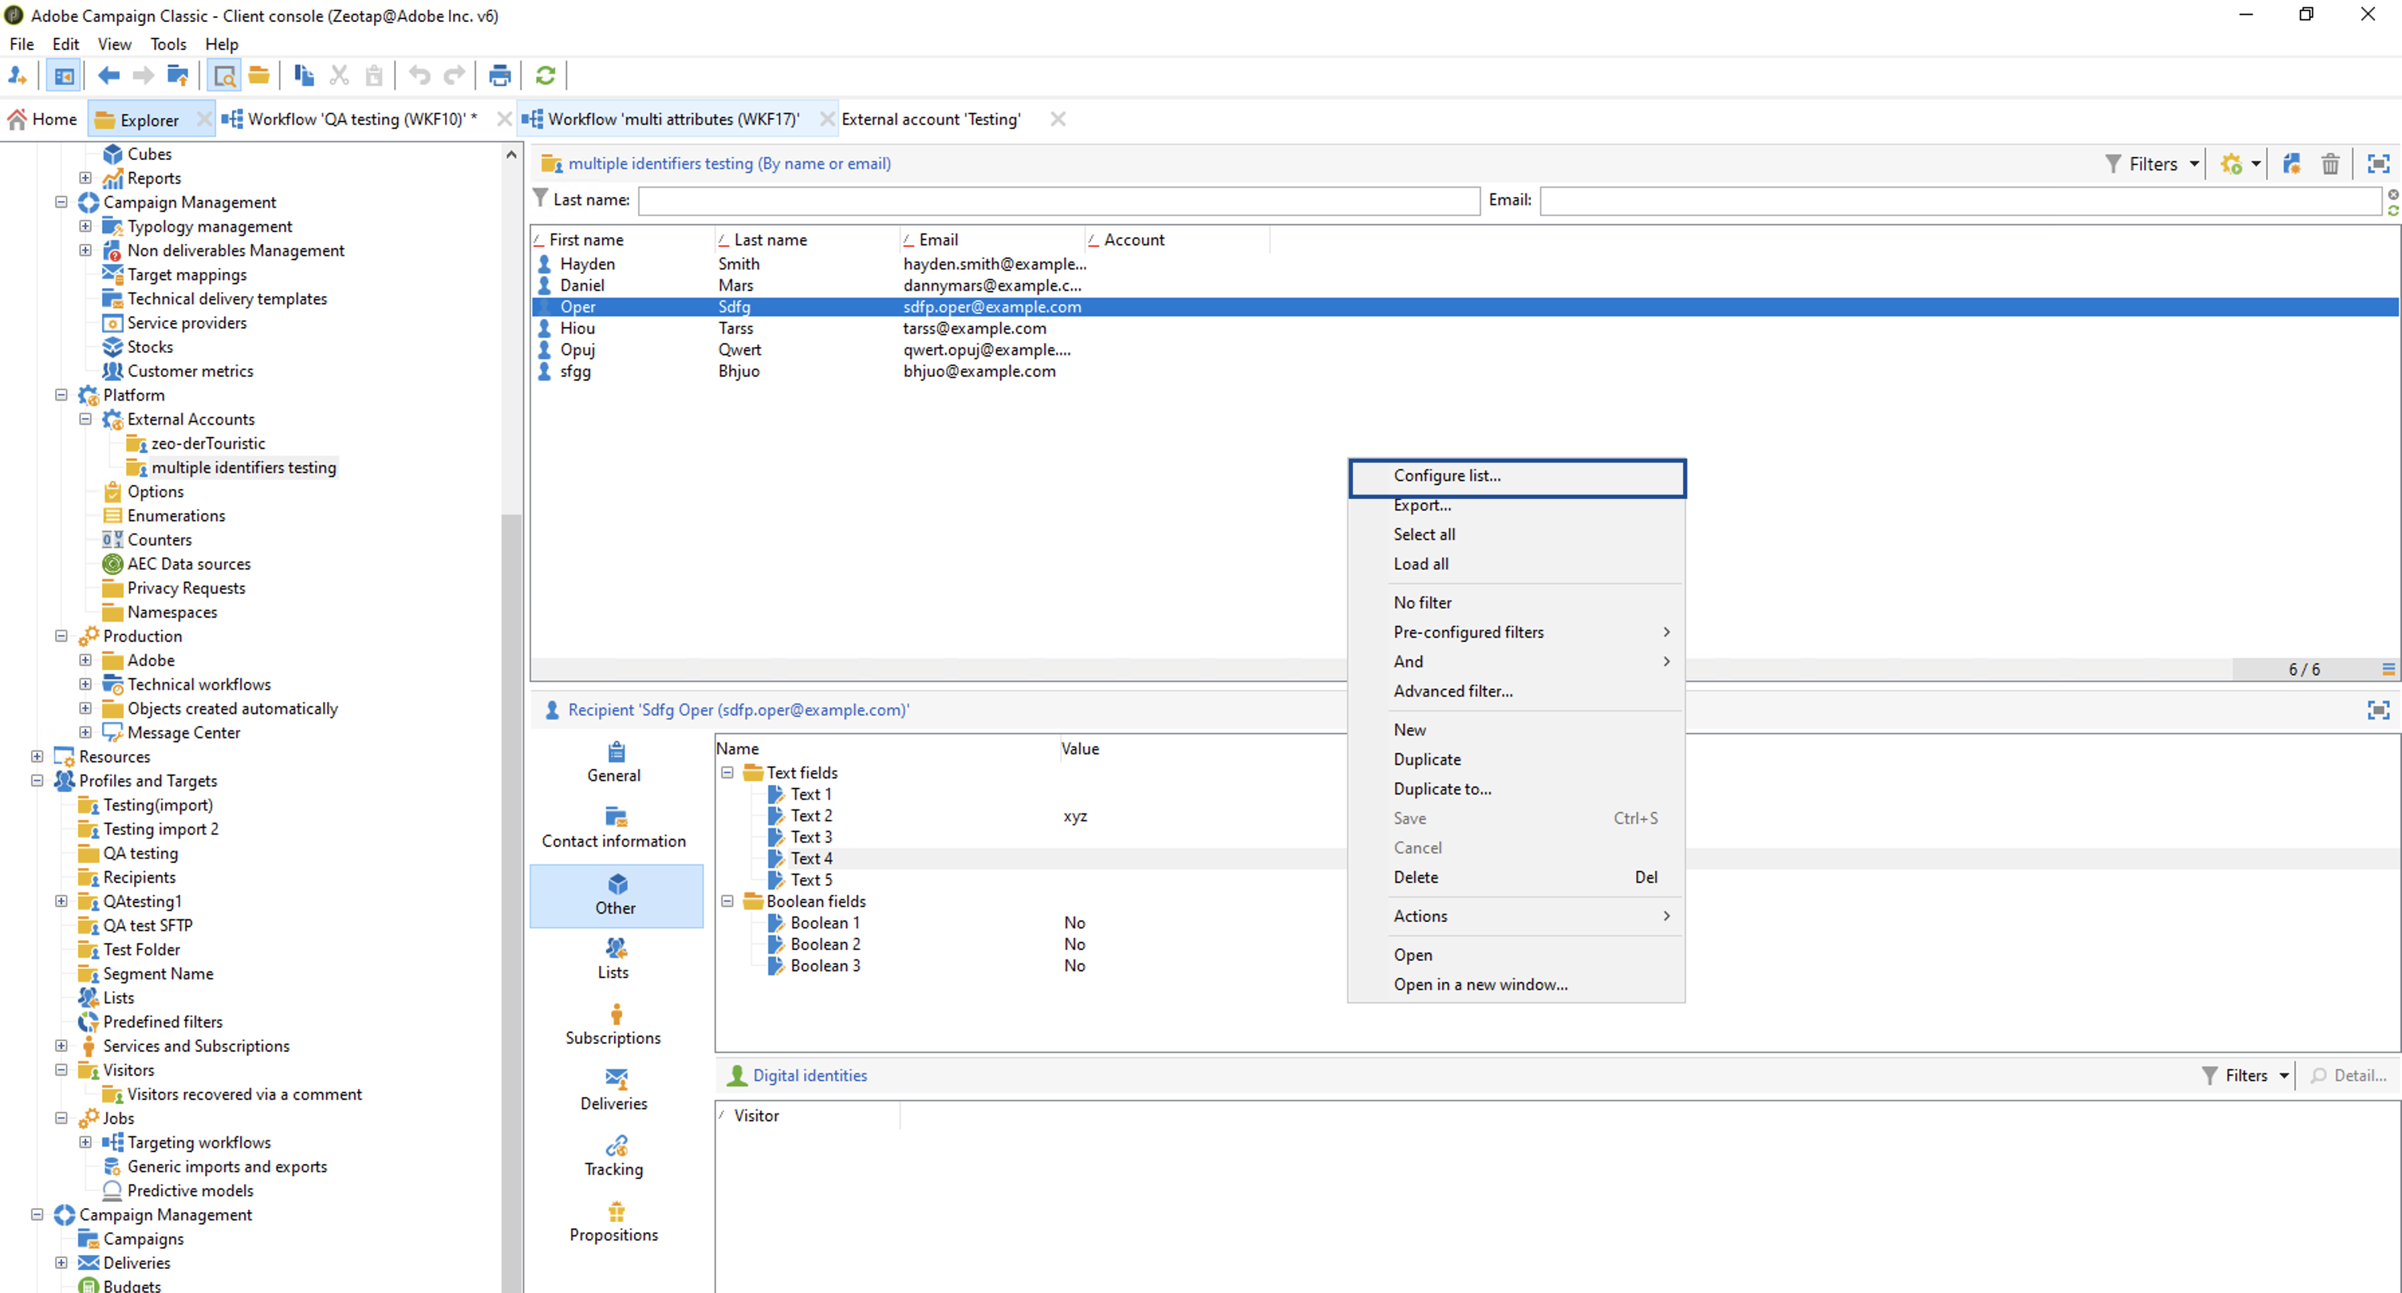Collapse the Platform tree node

click(x=62, y=395)
